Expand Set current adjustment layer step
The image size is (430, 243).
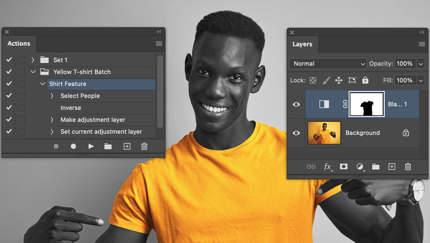point(52,132)
